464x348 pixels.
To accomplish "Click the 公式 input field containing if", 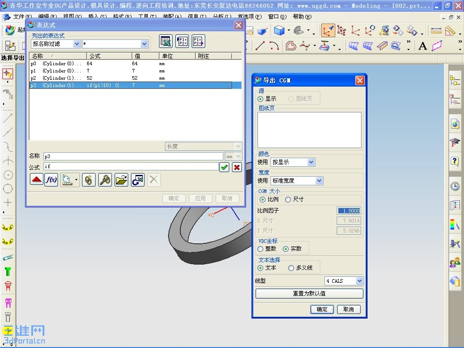I will [131, 167].
